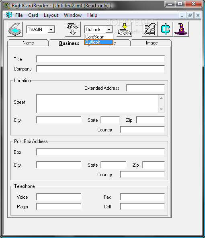The height and width of the screenshot is (238, 205).
Task: Choose Outlook in the dropdown list
Action: (99, 42)
